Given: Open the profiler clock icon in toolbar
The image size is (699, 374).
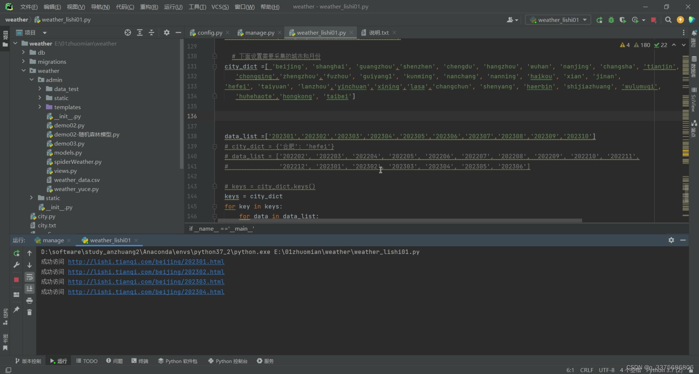Looking at the screenshot, I should pyautogui.click(x=636, y=20).
